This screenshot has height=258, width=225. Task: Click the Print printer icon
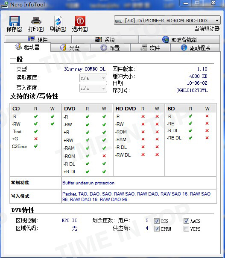36,21
